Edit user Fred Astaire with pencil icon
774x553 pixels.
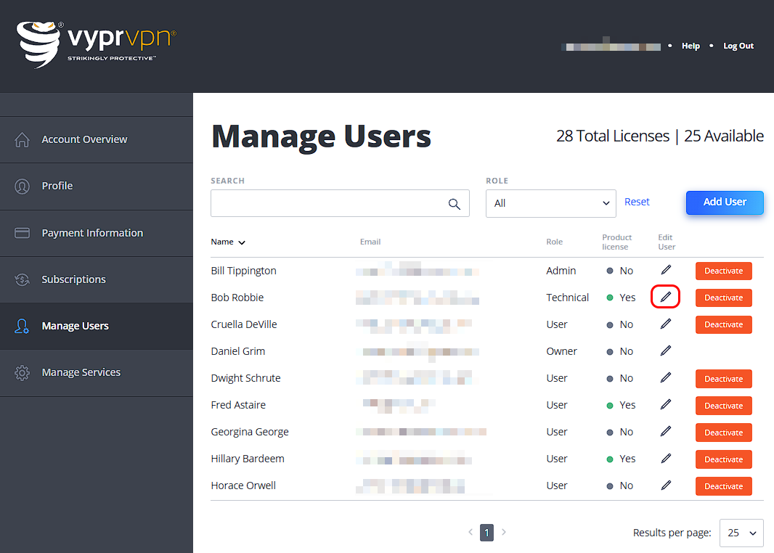click(x=666, y=404)
